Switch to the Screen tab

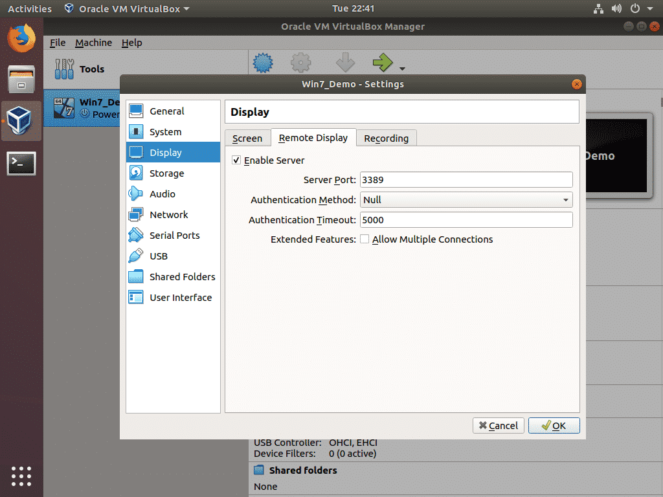[247, 138]
